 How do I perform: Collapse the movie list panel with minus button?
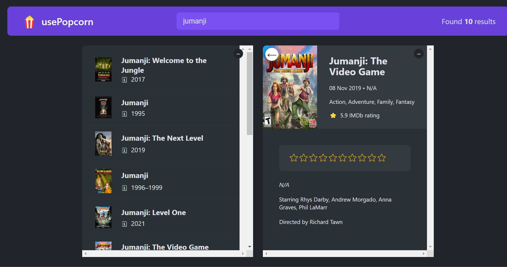point(238,54)
